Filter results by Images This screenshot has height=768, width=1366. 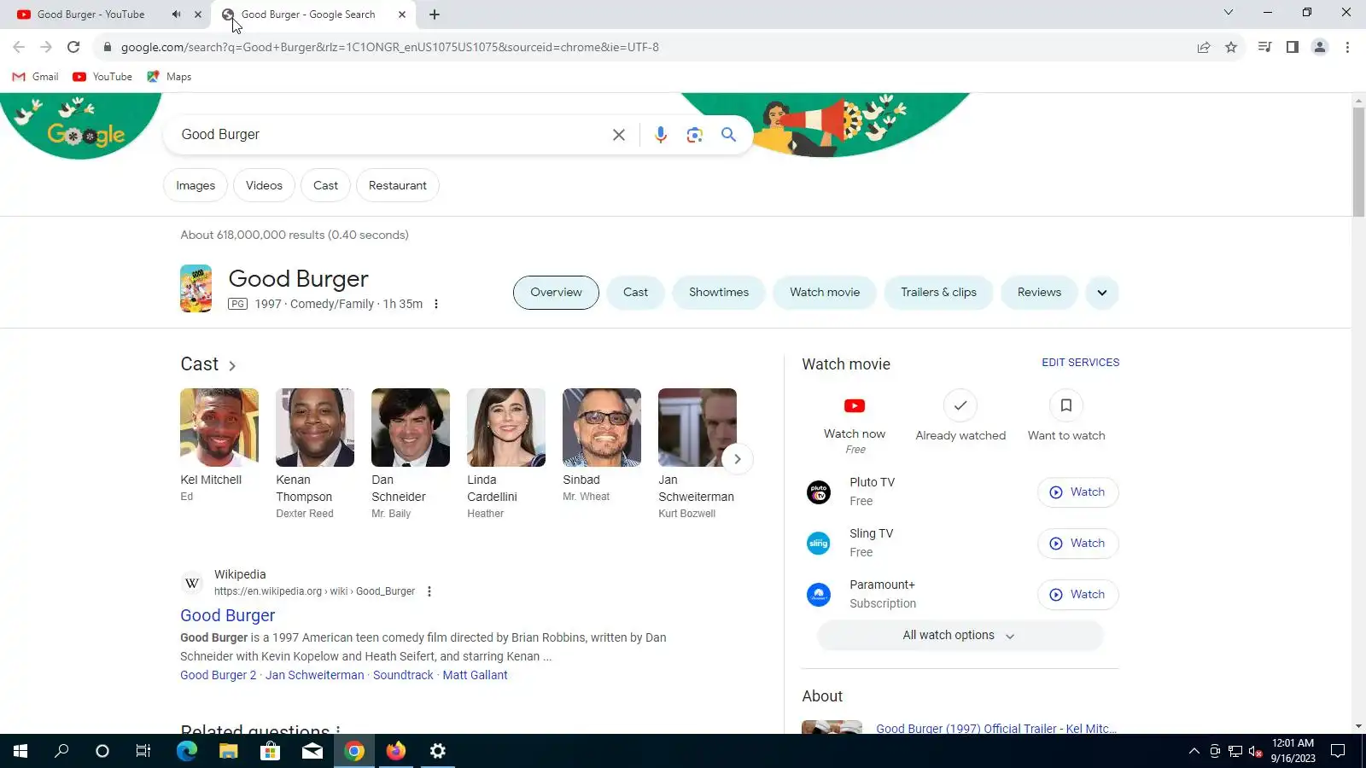click(196, 186)
